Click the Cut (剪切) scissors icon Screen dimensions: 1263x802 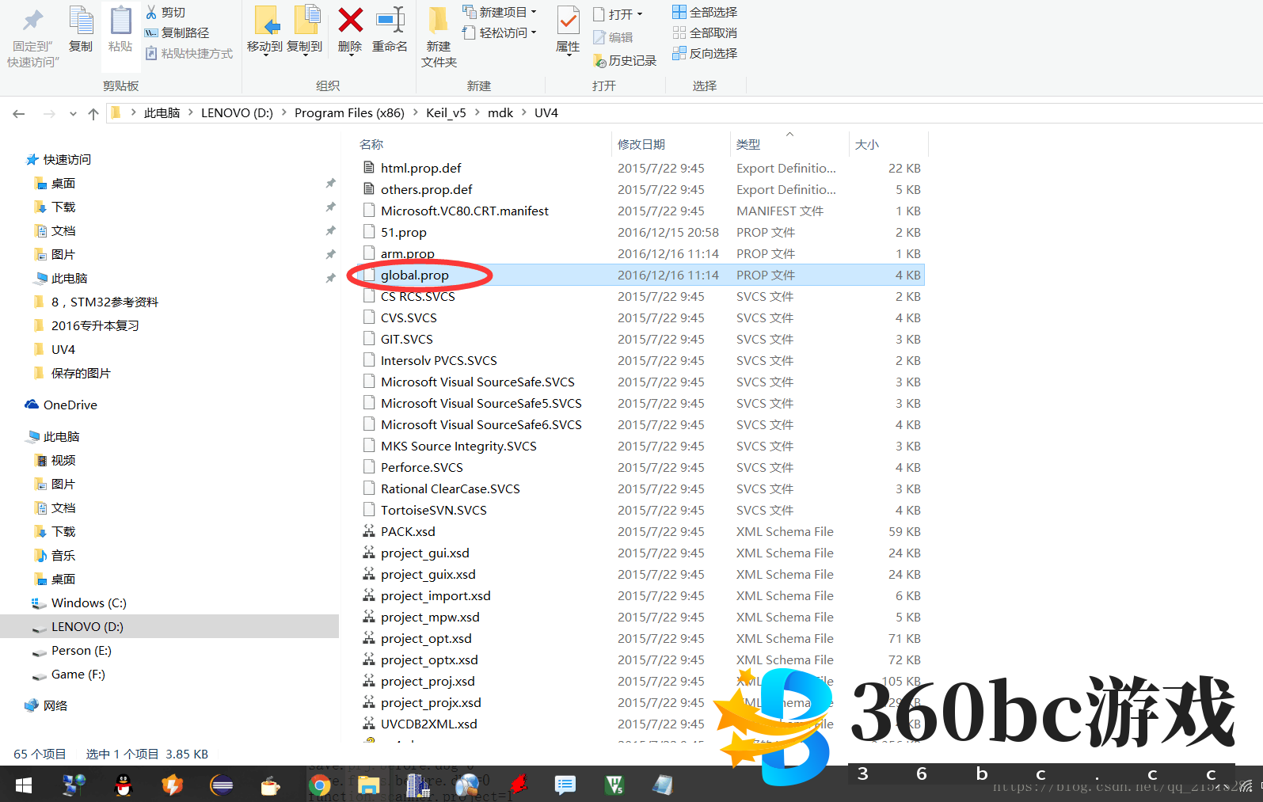[x=151, y=12]
